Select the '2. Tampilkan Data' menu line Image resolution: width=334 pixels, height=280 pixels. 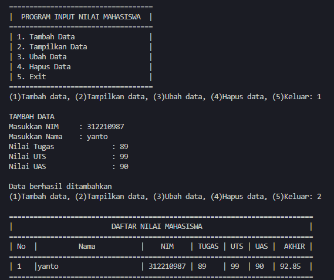click(x=52, y=47)
